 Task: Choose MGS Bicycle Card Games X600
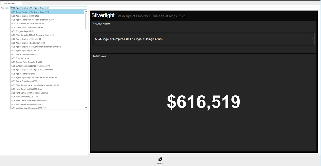[x=24, y=54]
